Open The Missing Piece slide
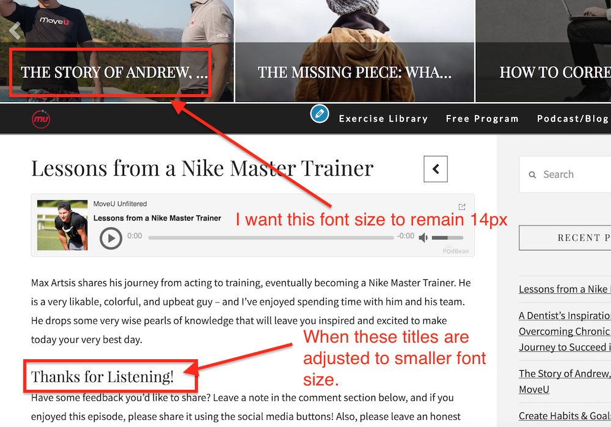This screenshot has width=611, height=427. click(354, 73)
